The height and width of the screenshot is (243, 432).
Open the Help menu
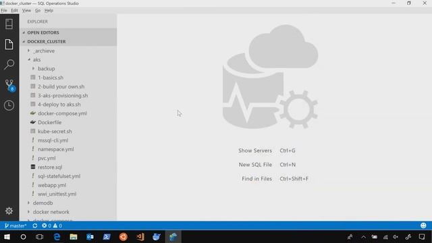pos(49,11)
